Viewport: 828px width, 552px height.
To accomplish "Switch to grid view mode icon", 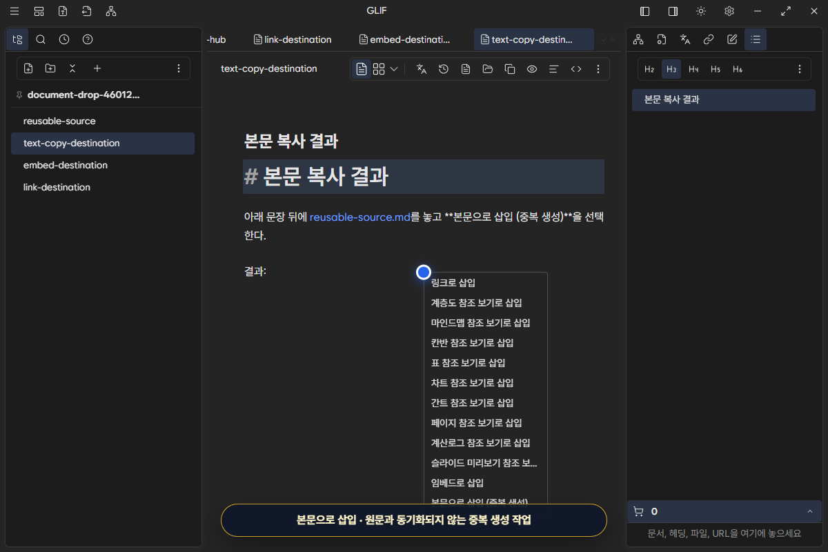I will [x=379, y=69].
